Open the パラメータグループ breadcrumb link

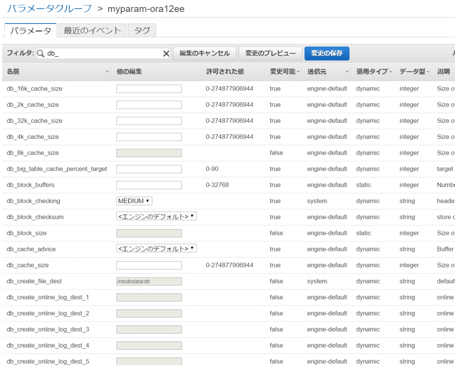[49, 9]
